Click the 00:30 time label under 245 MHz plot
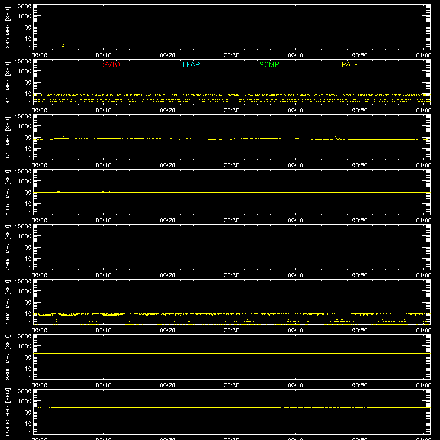Image resolution: width=440 pixels, height=440 pixels. [232, 56]
